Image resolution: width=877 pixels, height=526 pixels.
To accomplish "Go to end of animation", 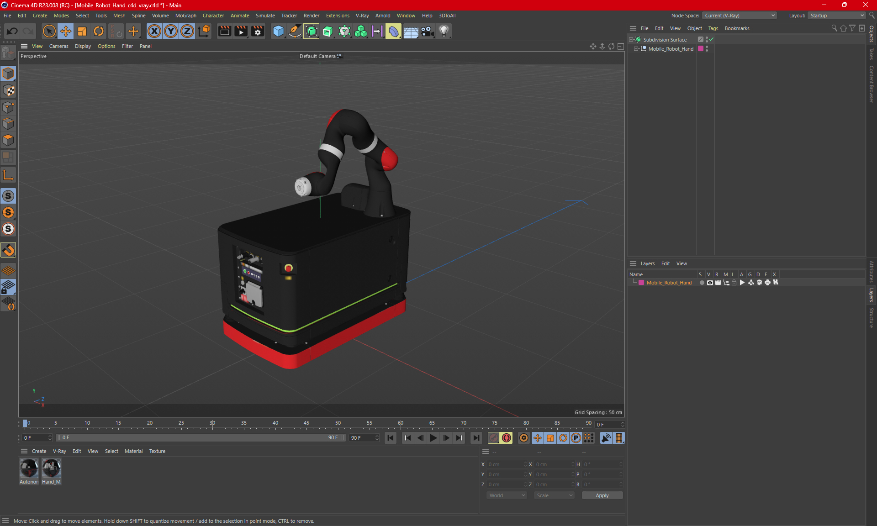I will click(476, 438).
